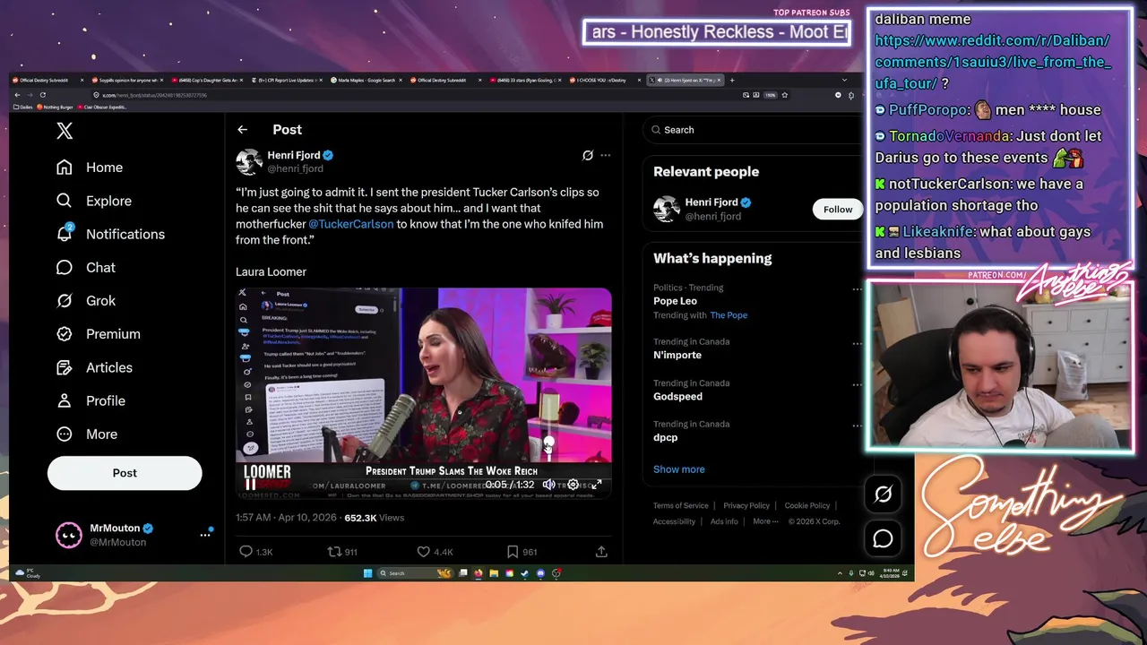Reload the browser page
Viewport: 1147px width, 645px height.
coord(43,95)
